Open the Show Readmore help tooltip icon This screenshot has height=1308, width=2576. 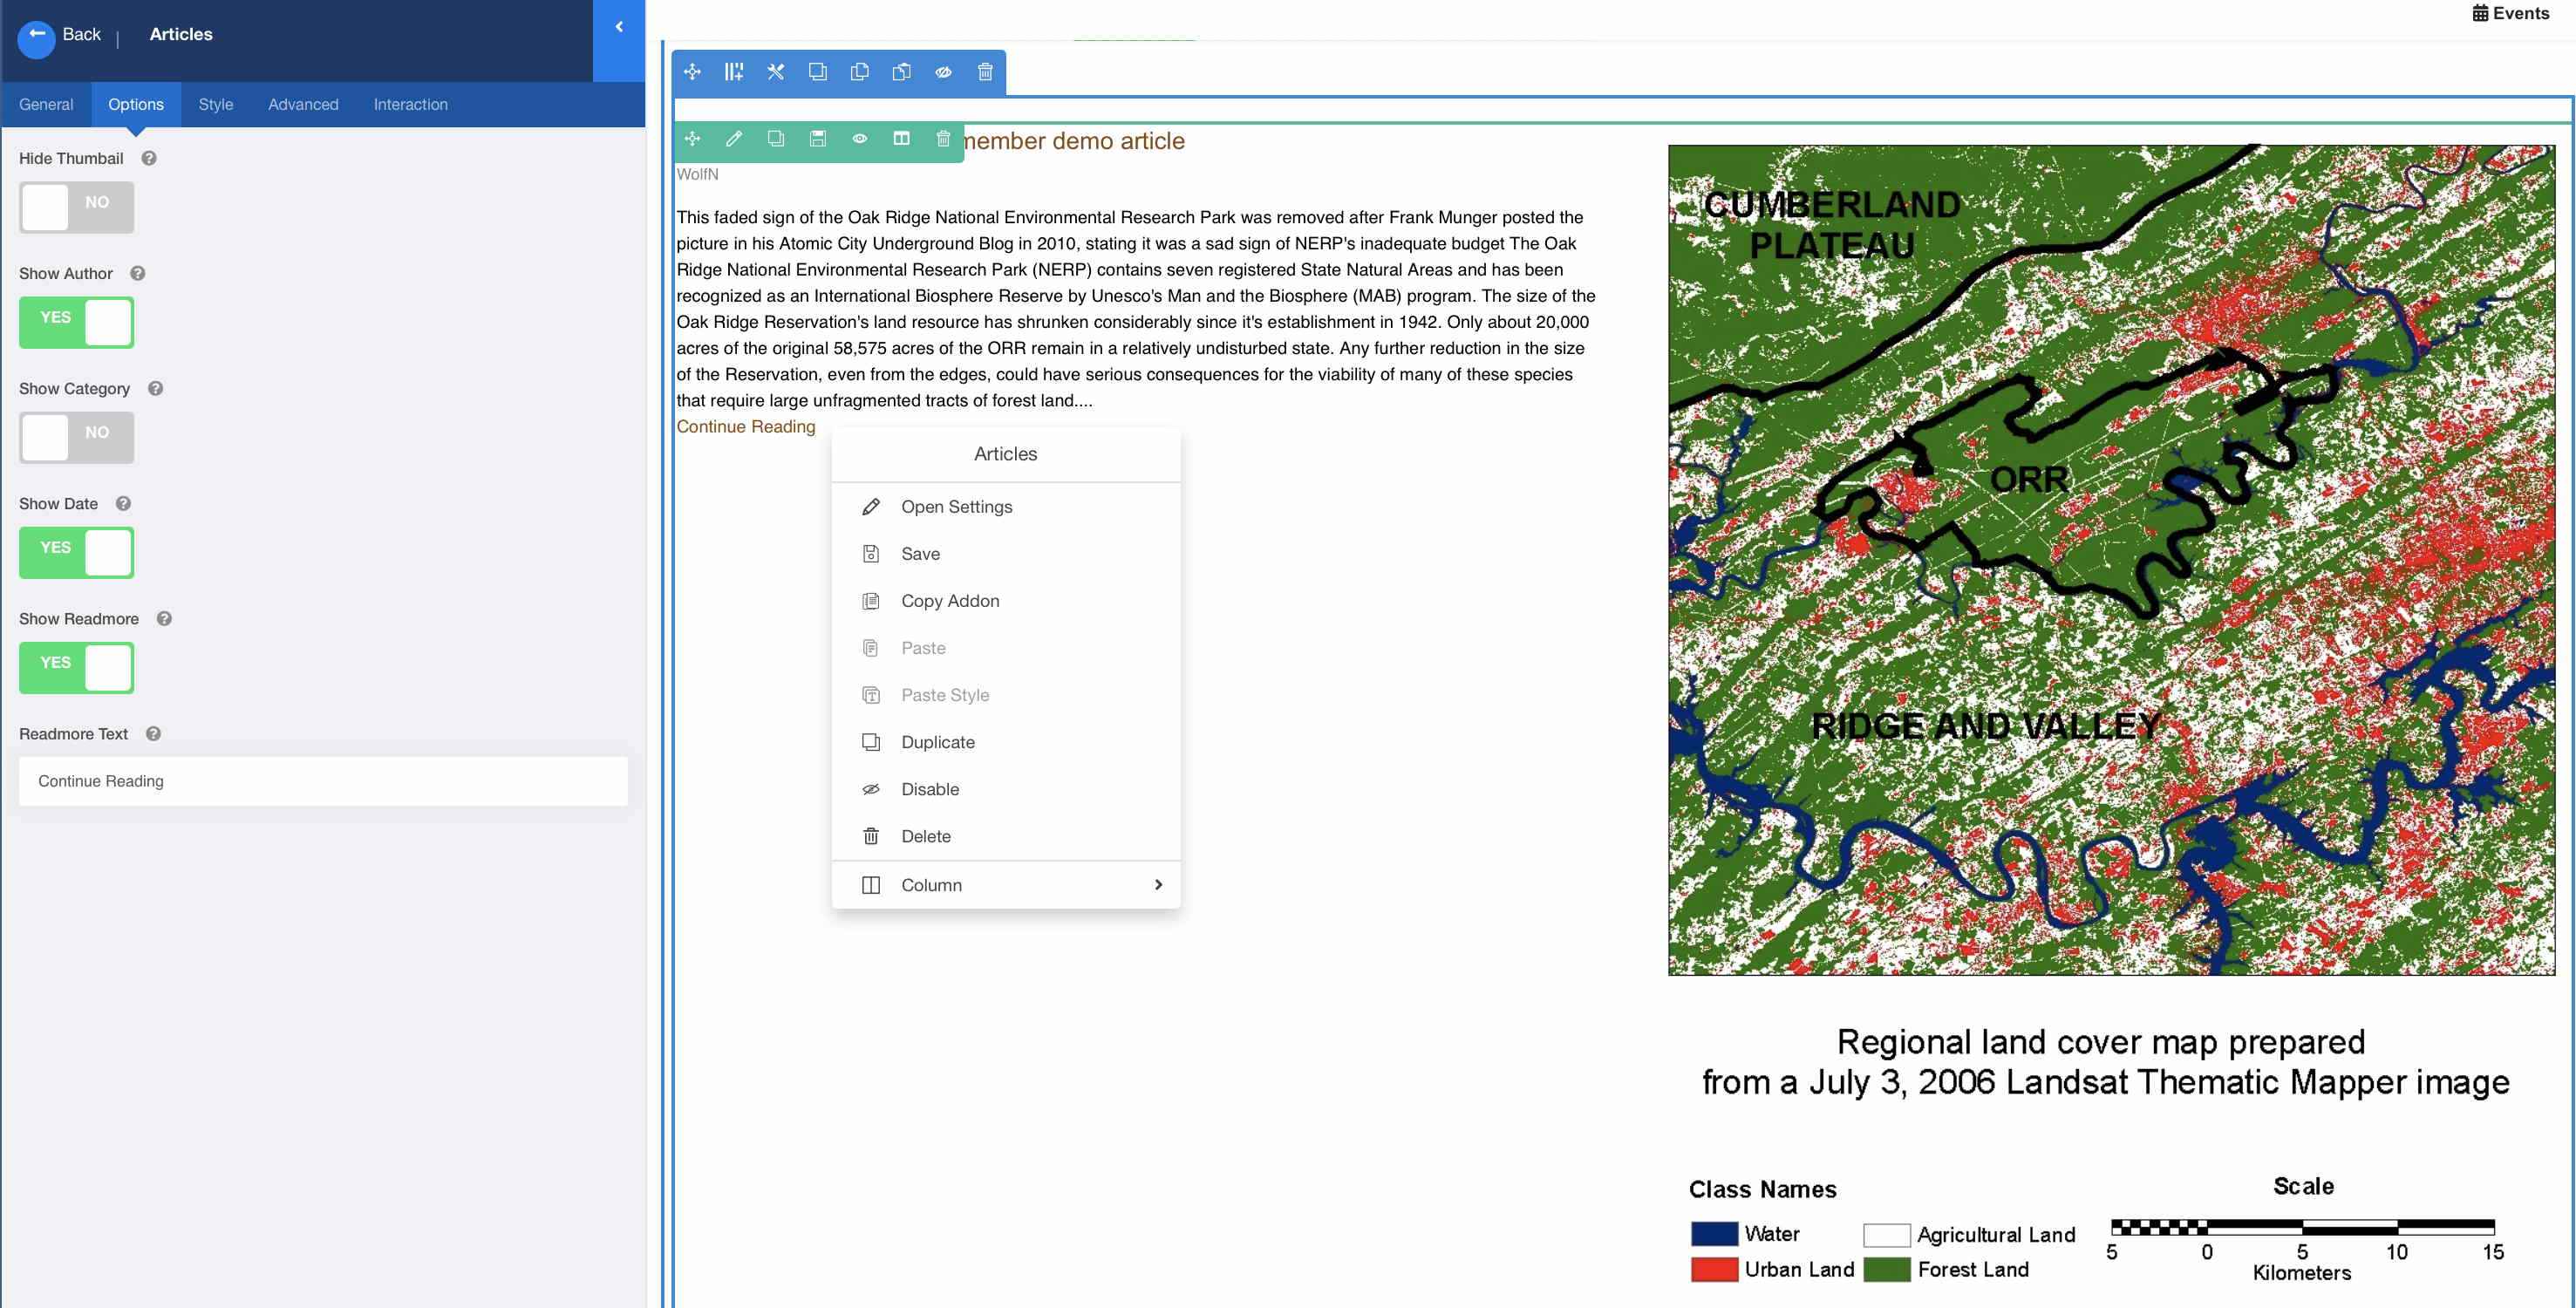click(x=165, y=619)
